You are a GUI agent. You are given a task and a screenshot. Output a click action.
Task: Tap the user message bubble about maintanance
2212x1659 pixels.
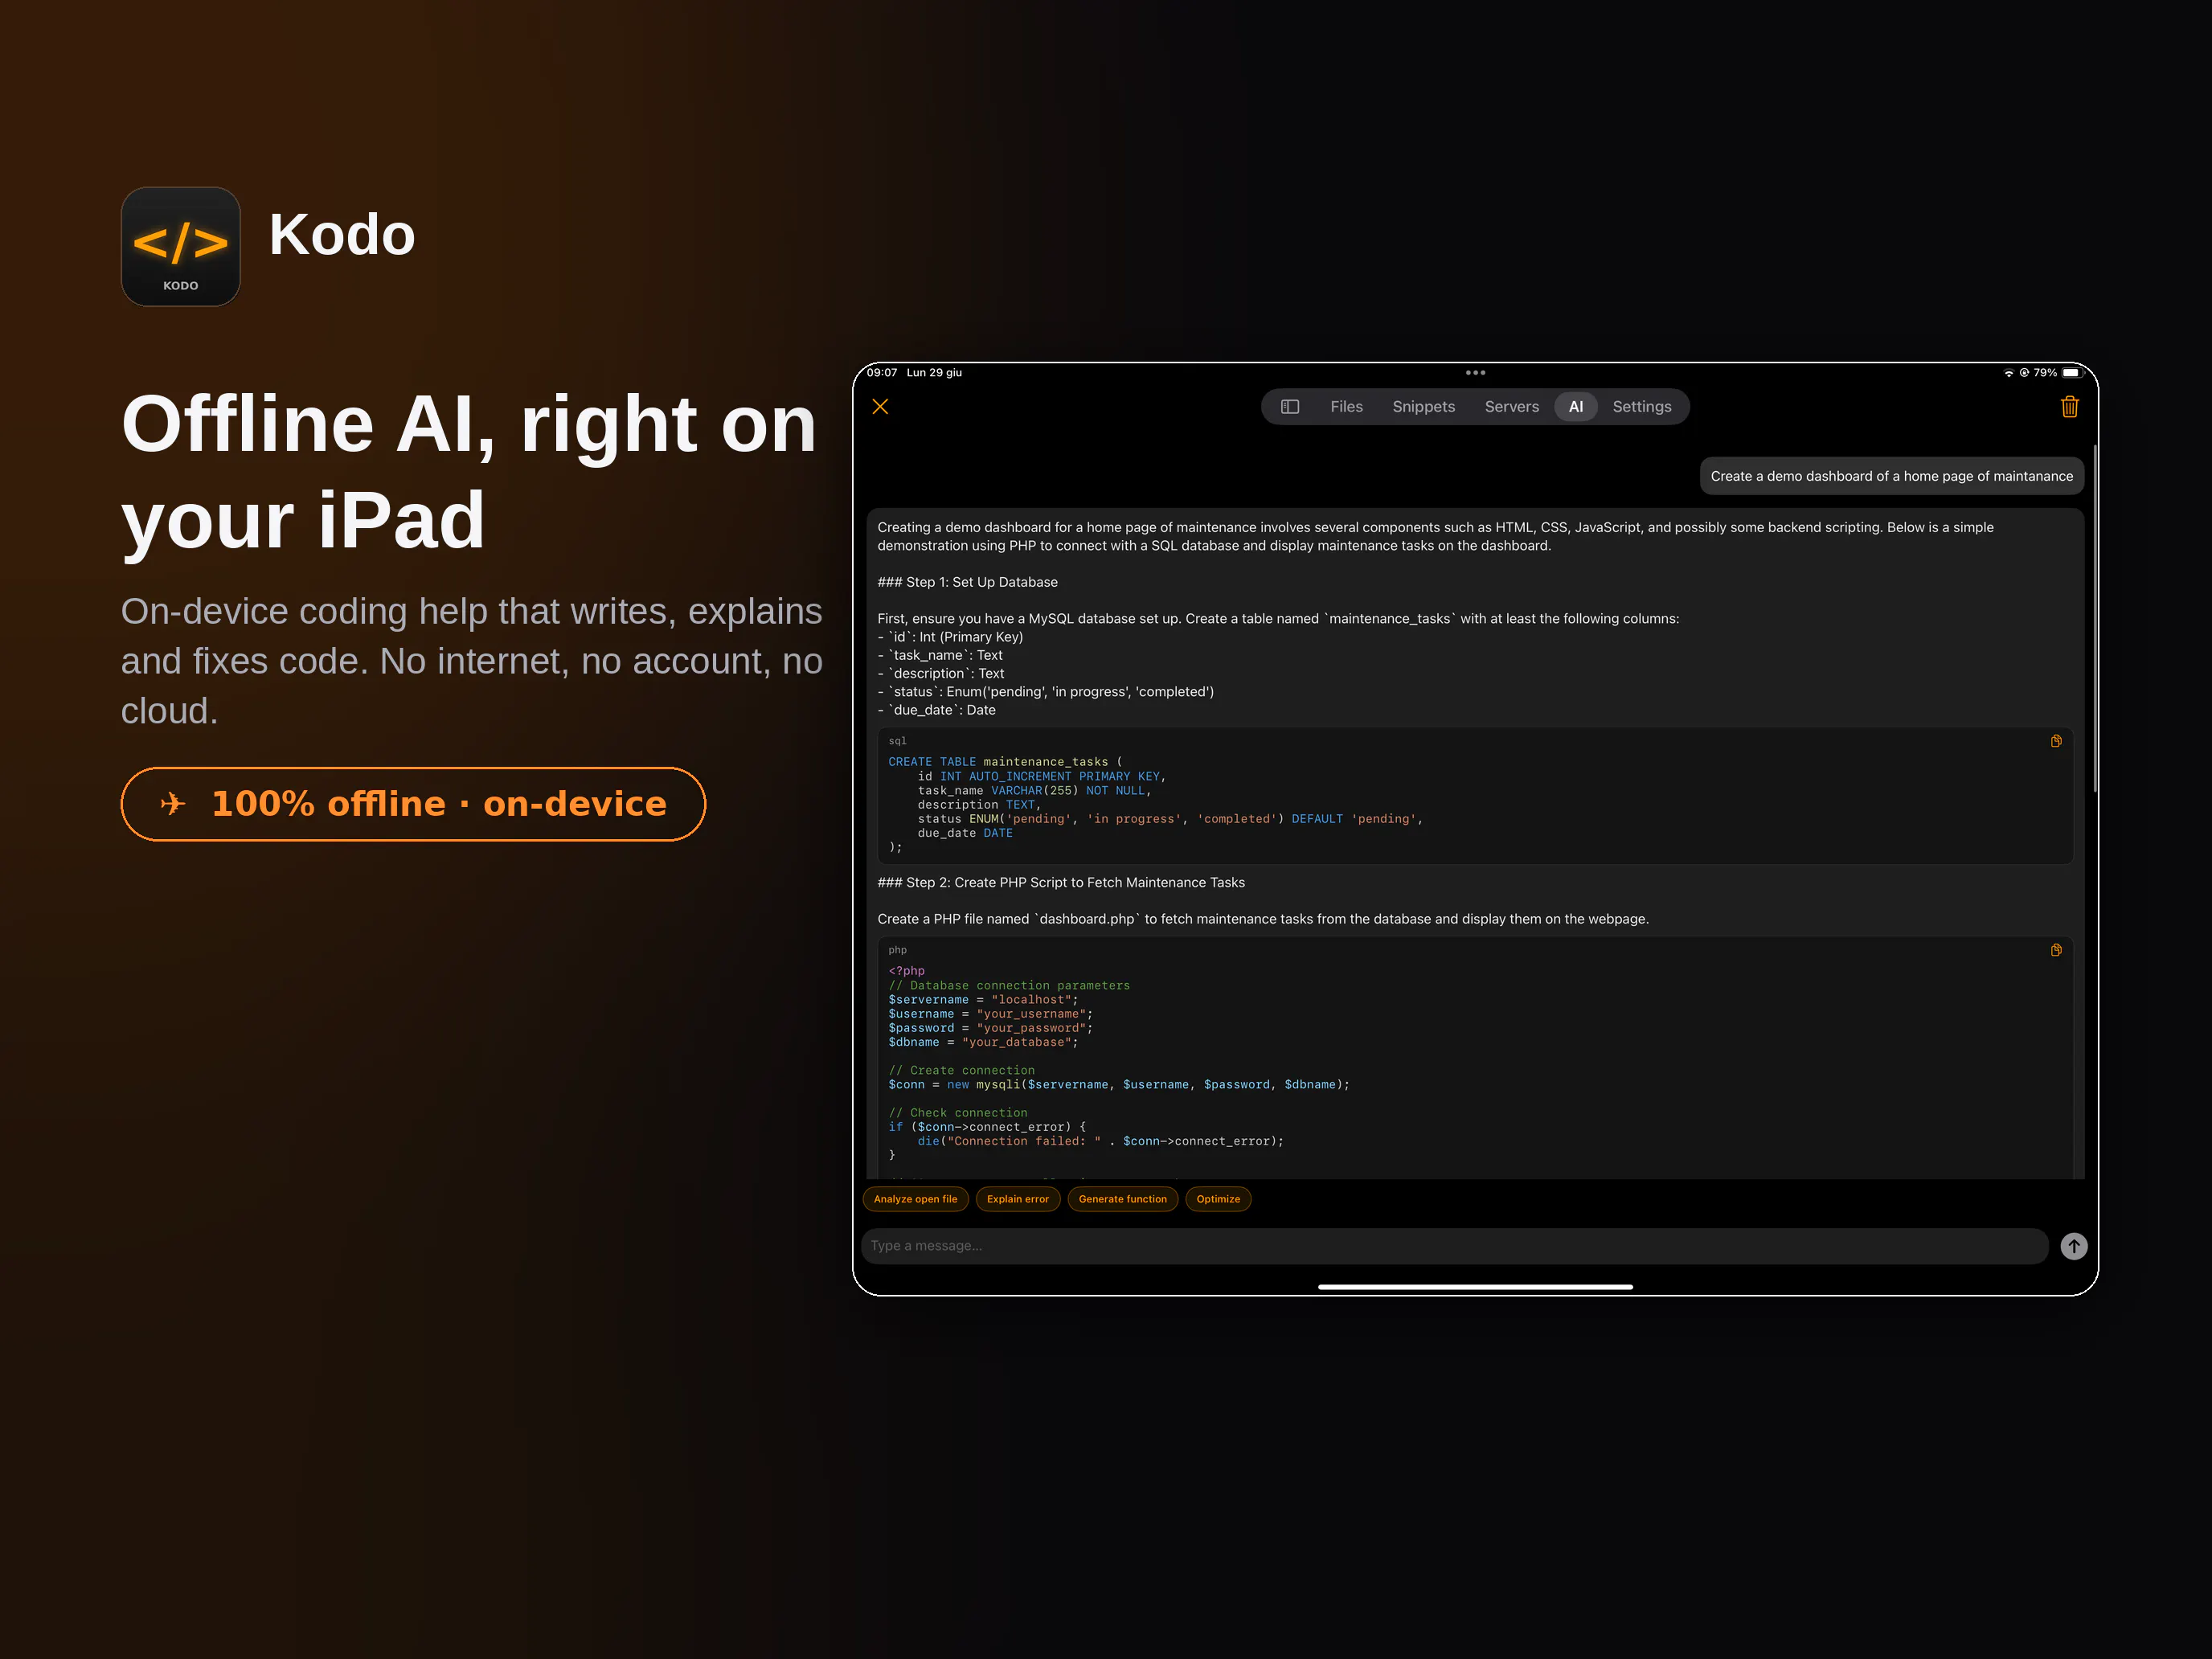click(1891, 476)
